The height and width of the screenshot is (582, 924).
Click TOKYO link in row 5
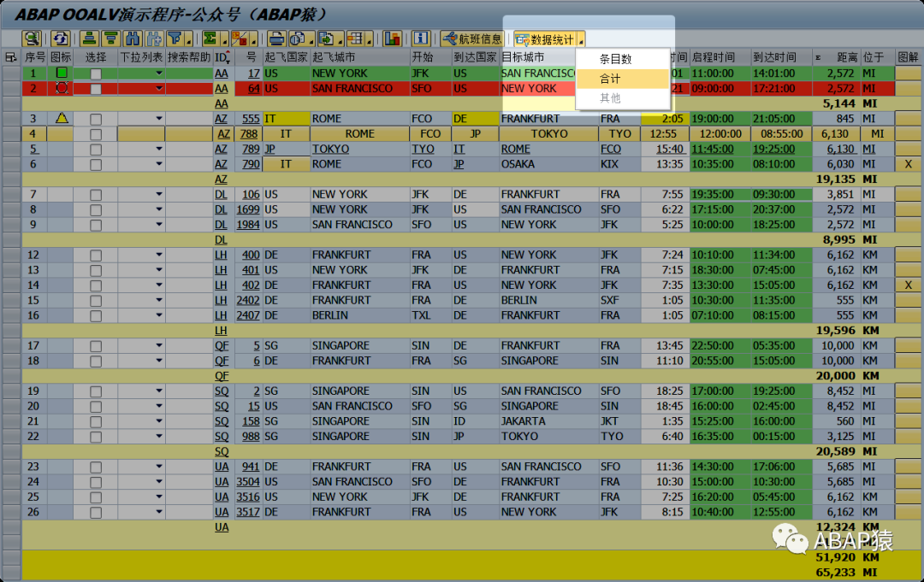(x=330, y=149)
